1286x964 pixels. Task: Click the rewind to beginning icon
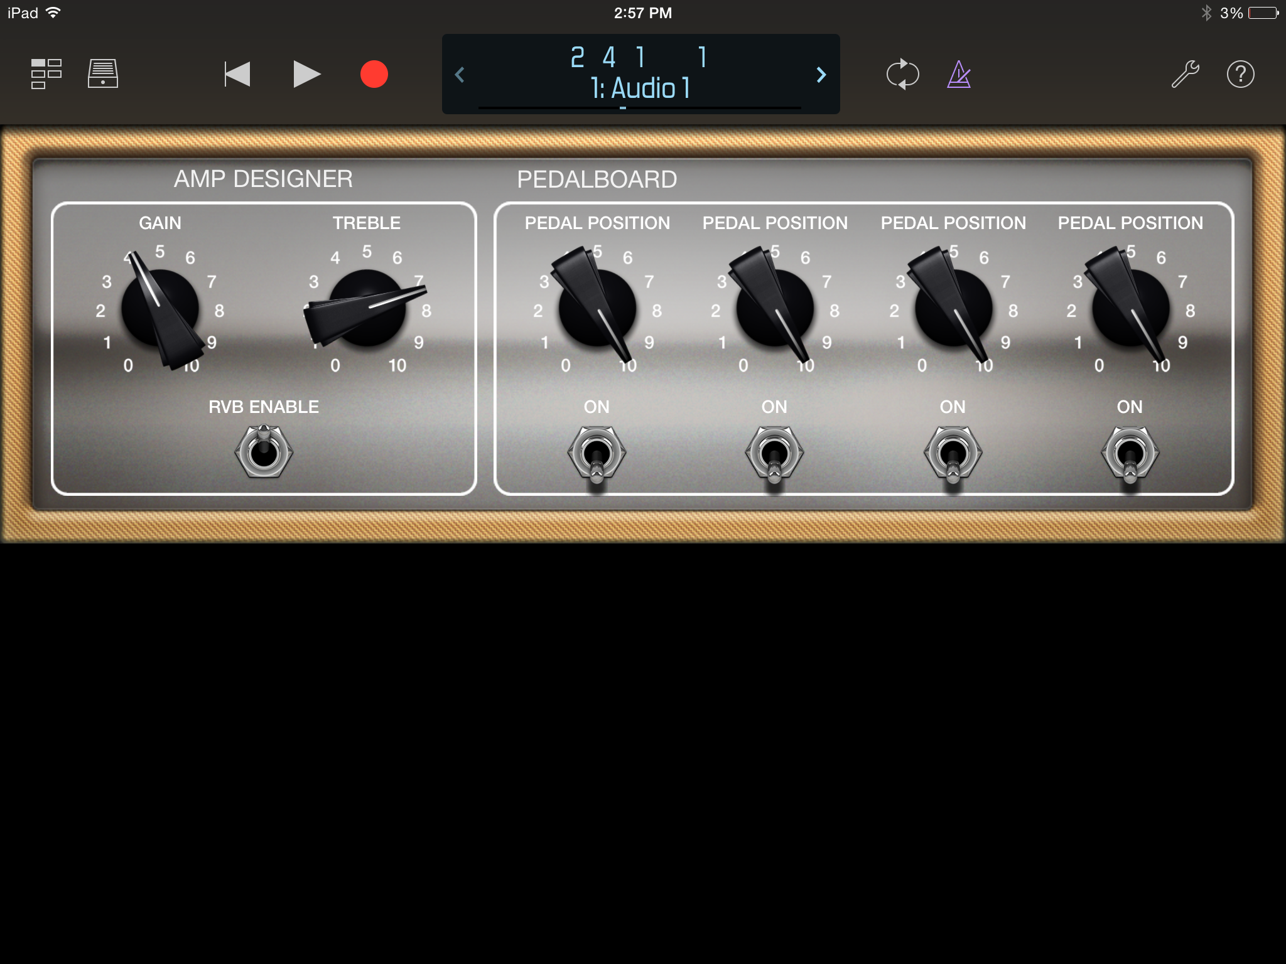237,73
